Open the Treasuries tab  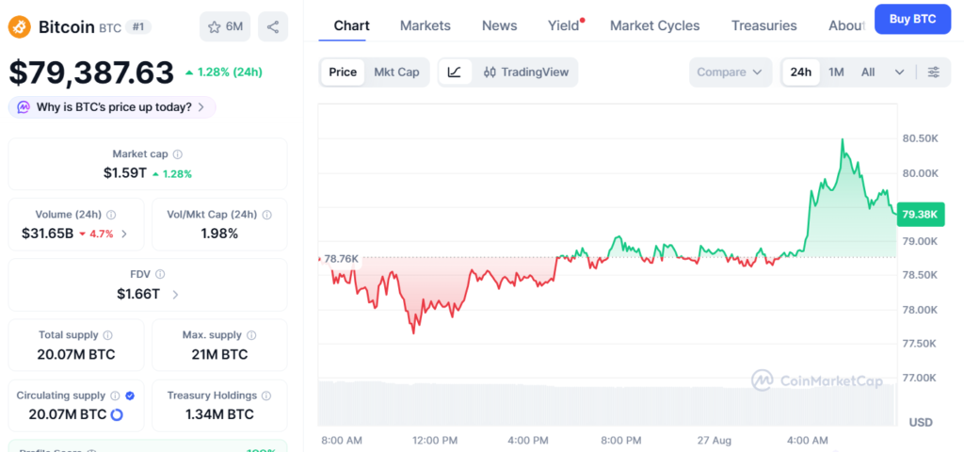tap(764, 25)
